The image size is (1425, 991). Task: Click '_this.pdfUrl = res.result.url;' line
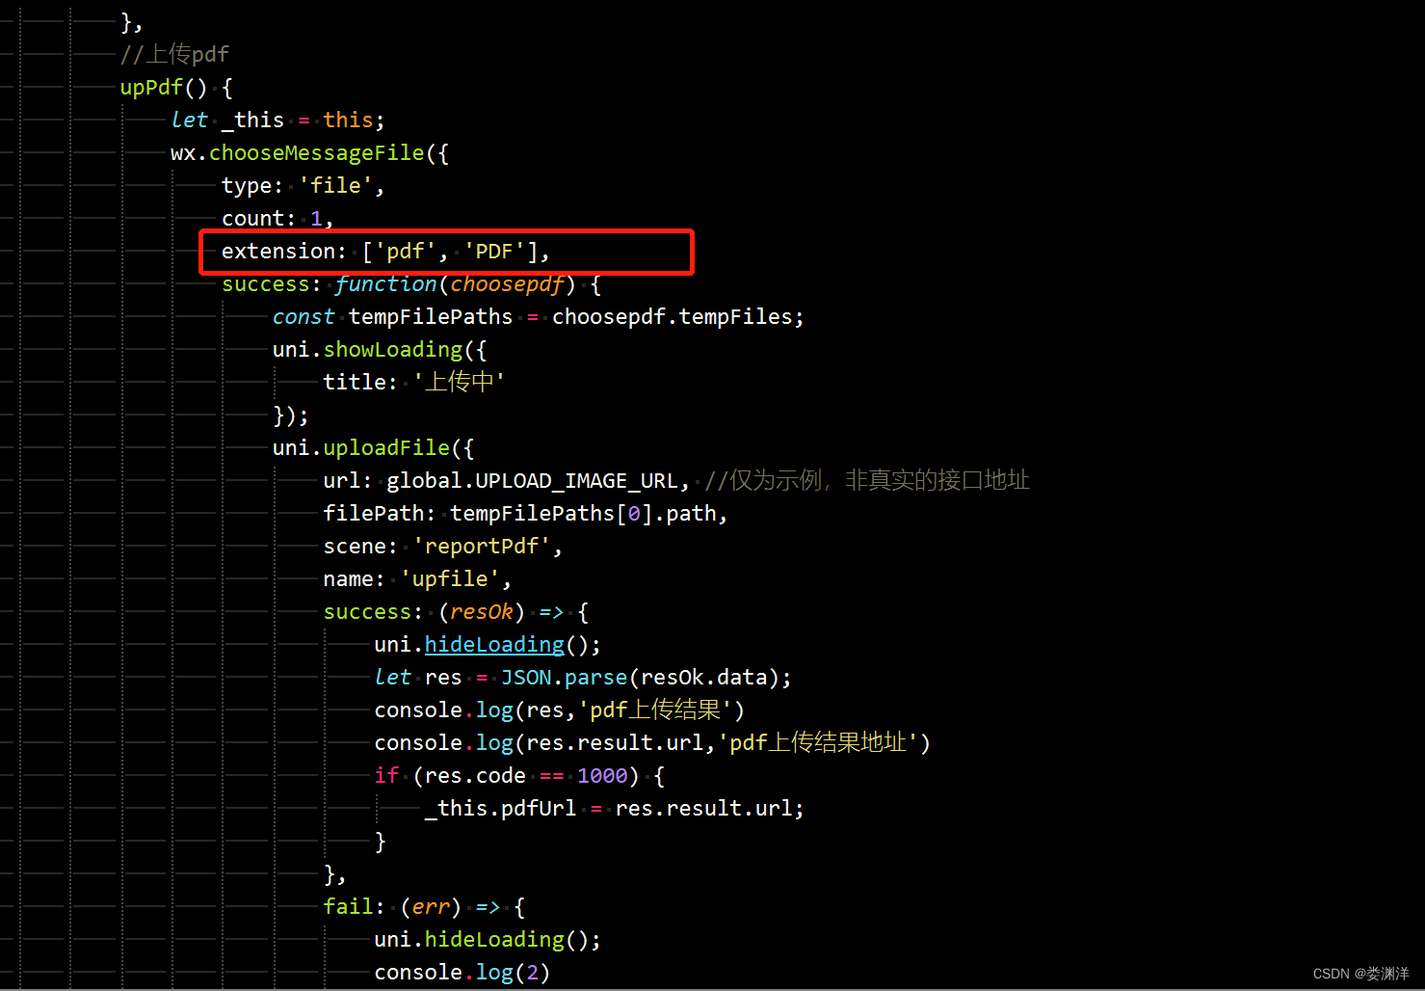pos(615,808)
